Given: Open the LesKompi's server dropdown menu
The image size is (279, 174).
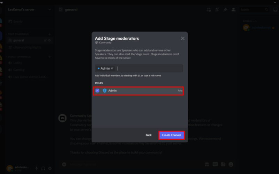Looking at the screenshot, I should (50, 10).
